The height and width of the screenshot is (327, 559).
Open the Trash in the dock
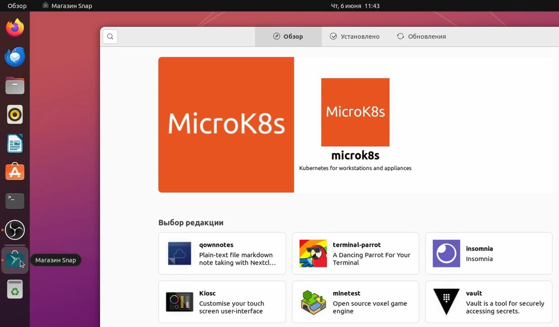point(15,289)
